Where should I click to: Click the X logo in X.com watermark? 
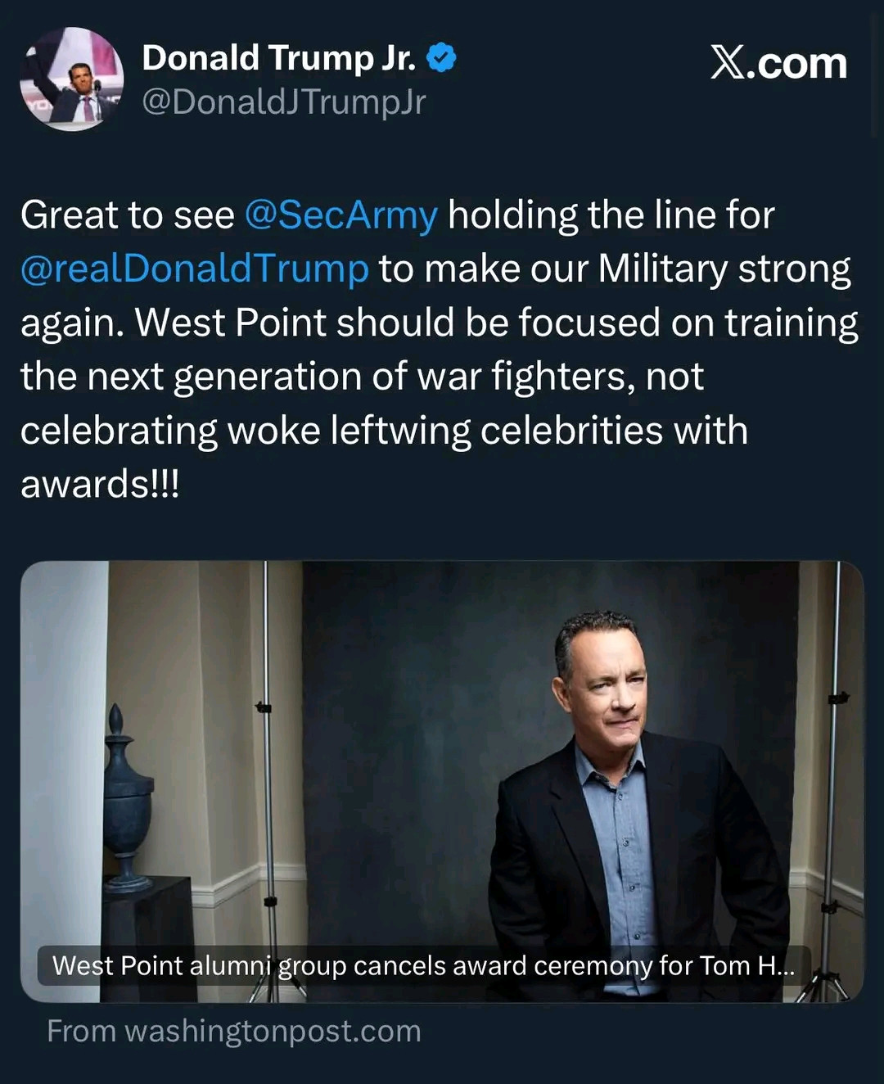727,63
